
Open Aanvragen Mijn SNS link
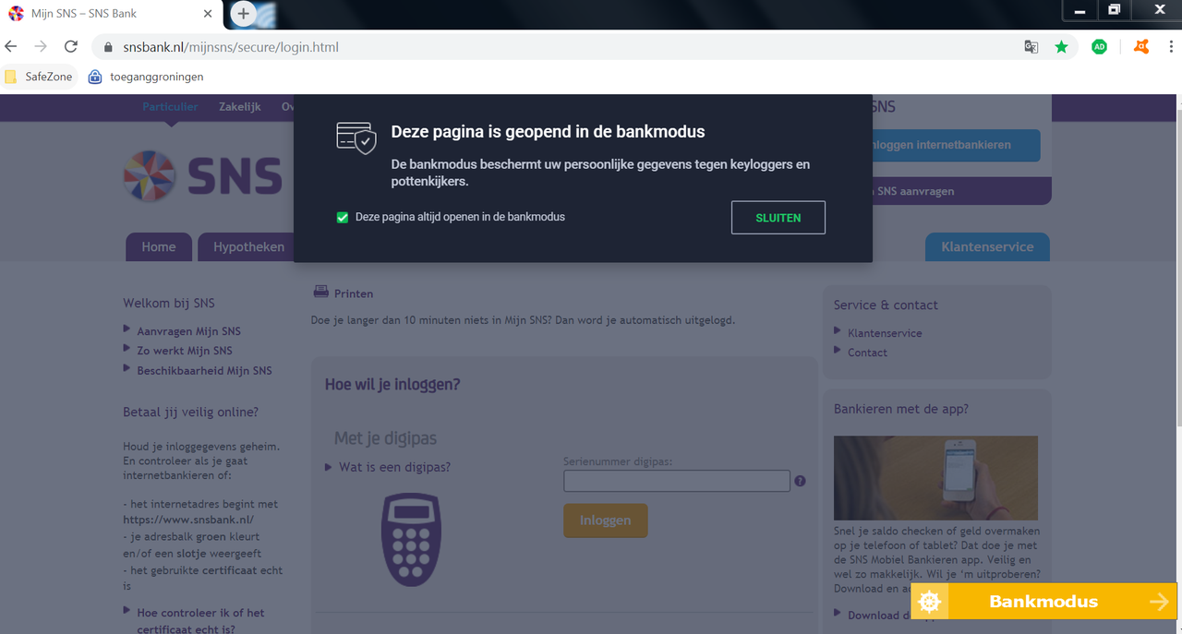pos(188,331)
